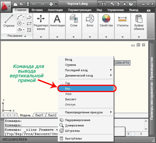Click the Redo arrow icon

click(43, 4)
